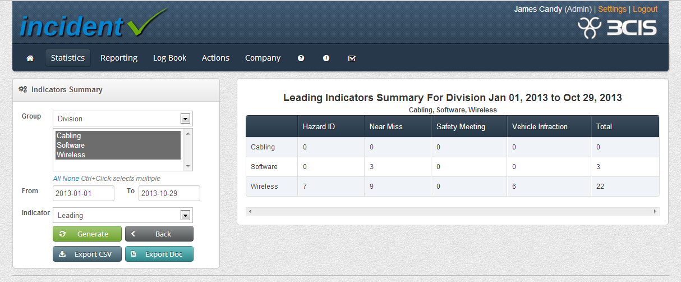This screenshot has height=282, width=681.
Task: Expand the Indicator dropdown showing Leading
Action: tap(122, 216)
